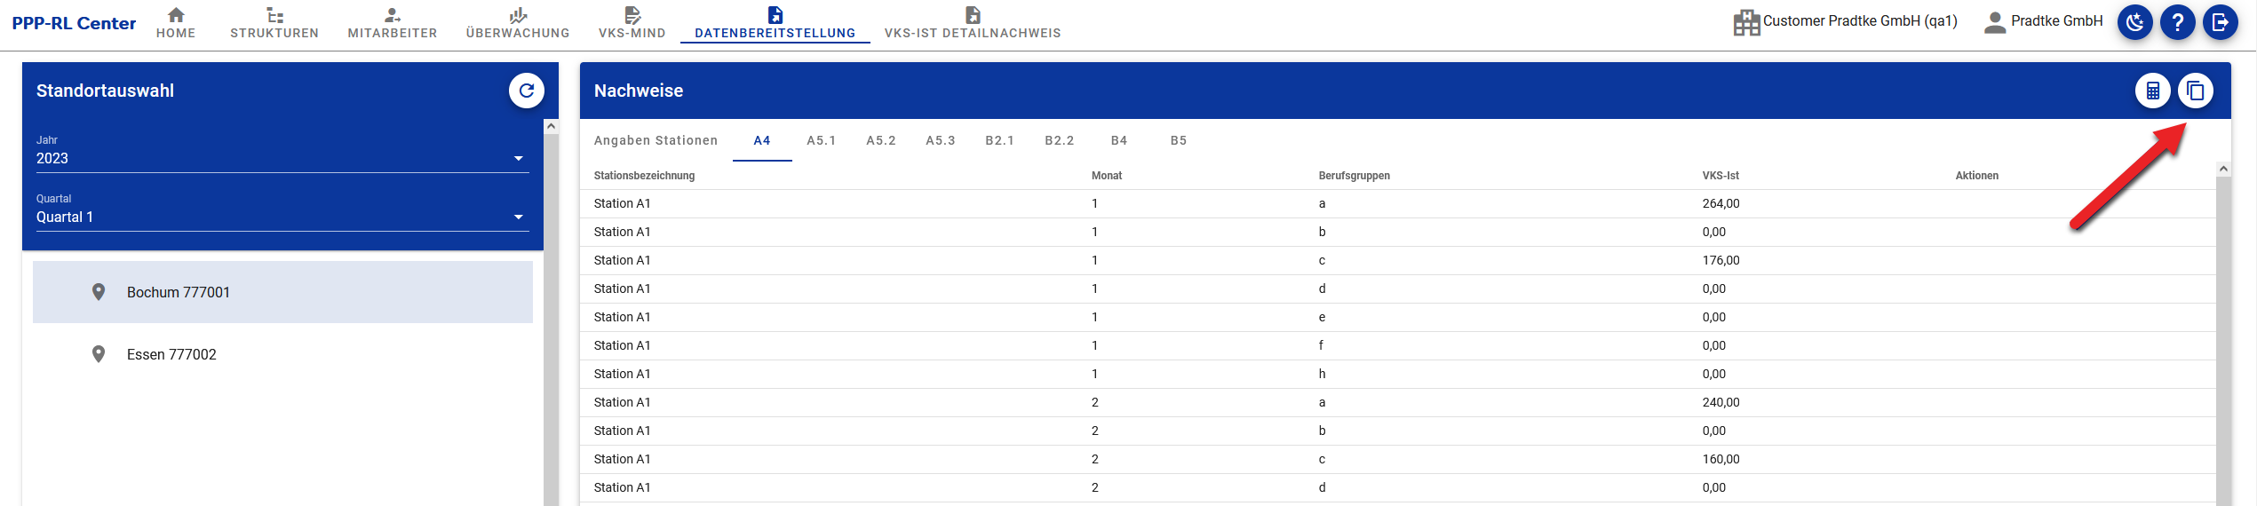Select the Essen 777002 location
The height and width of the screenshot is (506, 2257).
[x=282, y=354]
